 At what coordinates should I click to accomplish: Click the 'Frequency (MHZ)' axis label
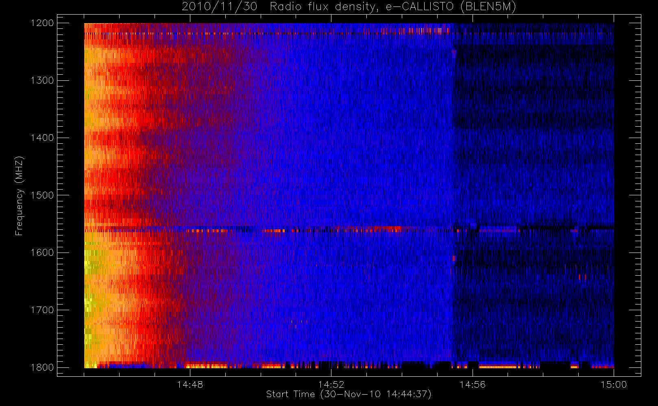(19, 196)
